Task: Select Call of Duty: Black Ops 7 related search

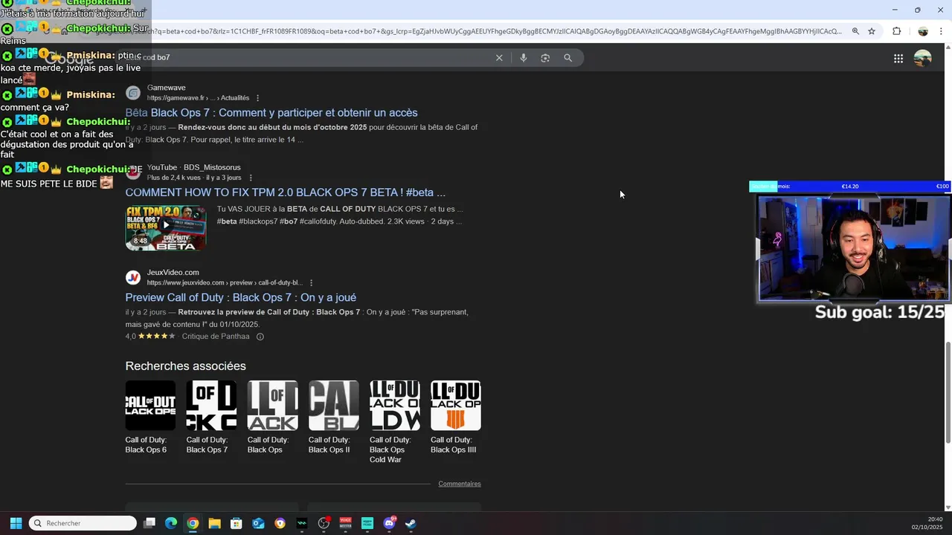Action: click(211, 418)
